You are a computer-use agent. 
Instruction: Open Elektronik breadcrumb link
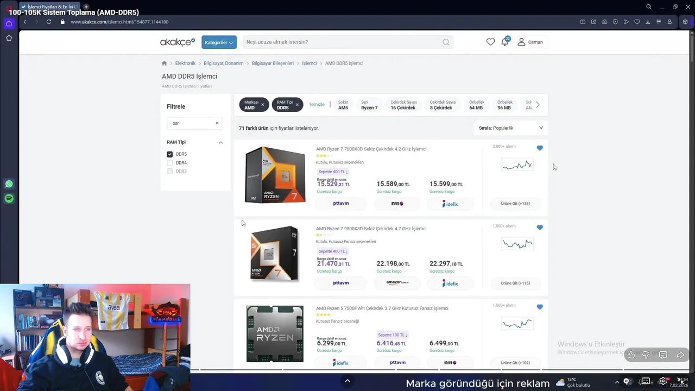pos(185,63)
